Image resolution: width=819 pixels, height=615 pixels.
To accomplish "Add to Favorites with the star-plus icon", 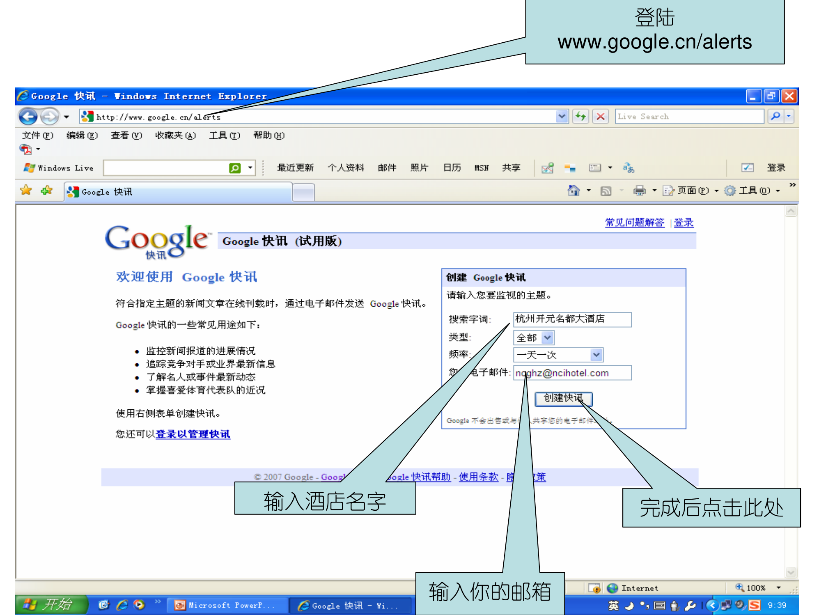I will point(47,190).
